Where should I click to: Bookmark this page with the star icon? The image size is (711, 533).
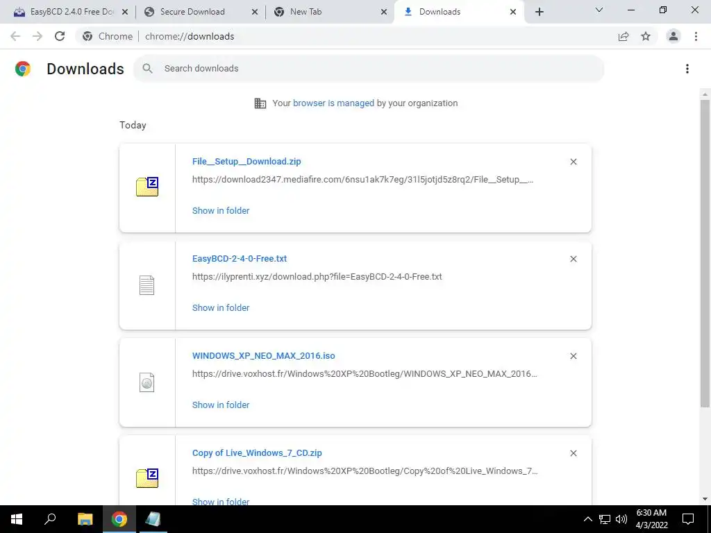coord(646,36)
